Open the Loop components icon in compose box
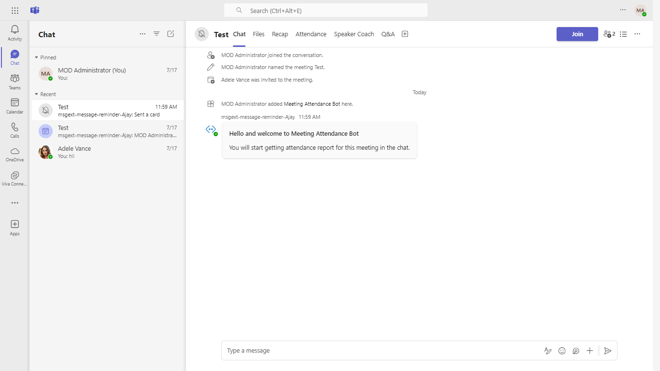Screen dimensions: 660x371 click(576, 351)
